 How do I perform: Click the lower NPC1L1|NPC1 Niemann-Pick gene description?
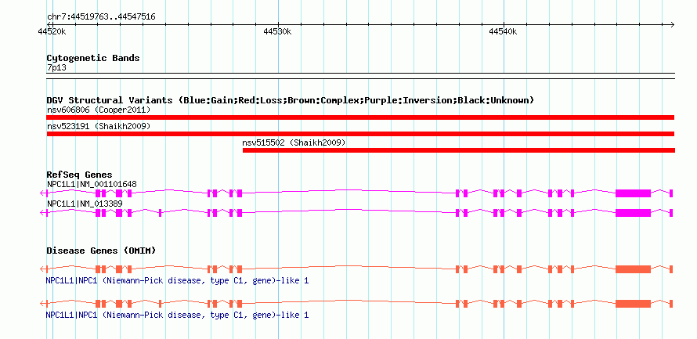(177, 315)
